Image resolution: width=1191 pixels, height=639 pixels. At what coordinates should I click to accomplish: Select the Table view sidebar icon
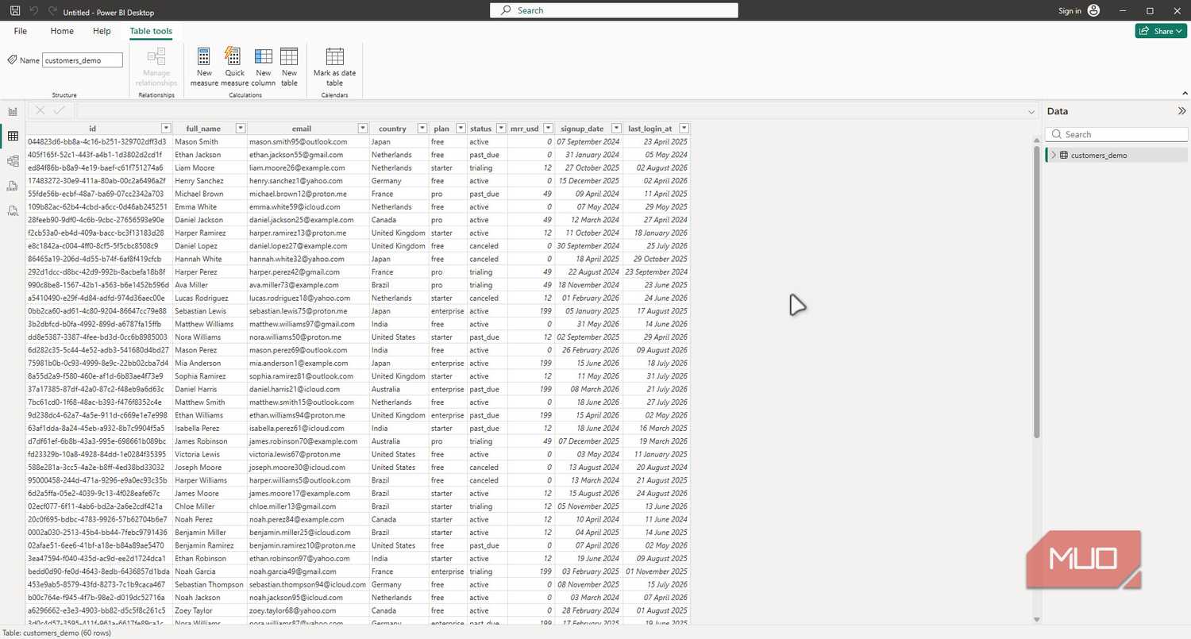pyautogui.click(x=13, y=137)
